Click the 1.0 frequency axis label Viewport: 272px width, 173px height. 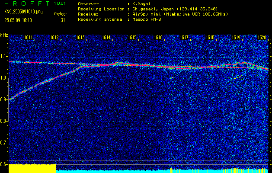point(4,78)
